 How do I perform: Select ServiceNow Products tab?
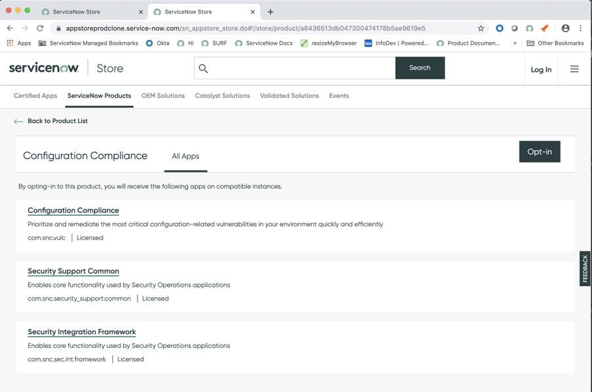tap(99, 96)
